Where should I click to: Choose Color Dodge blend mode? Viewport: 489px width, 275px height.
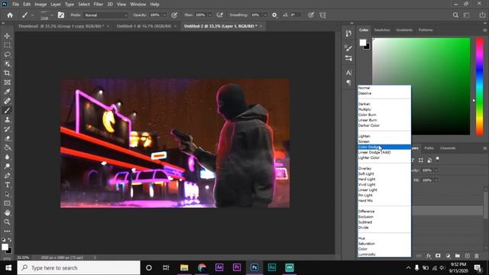[384, 147]
